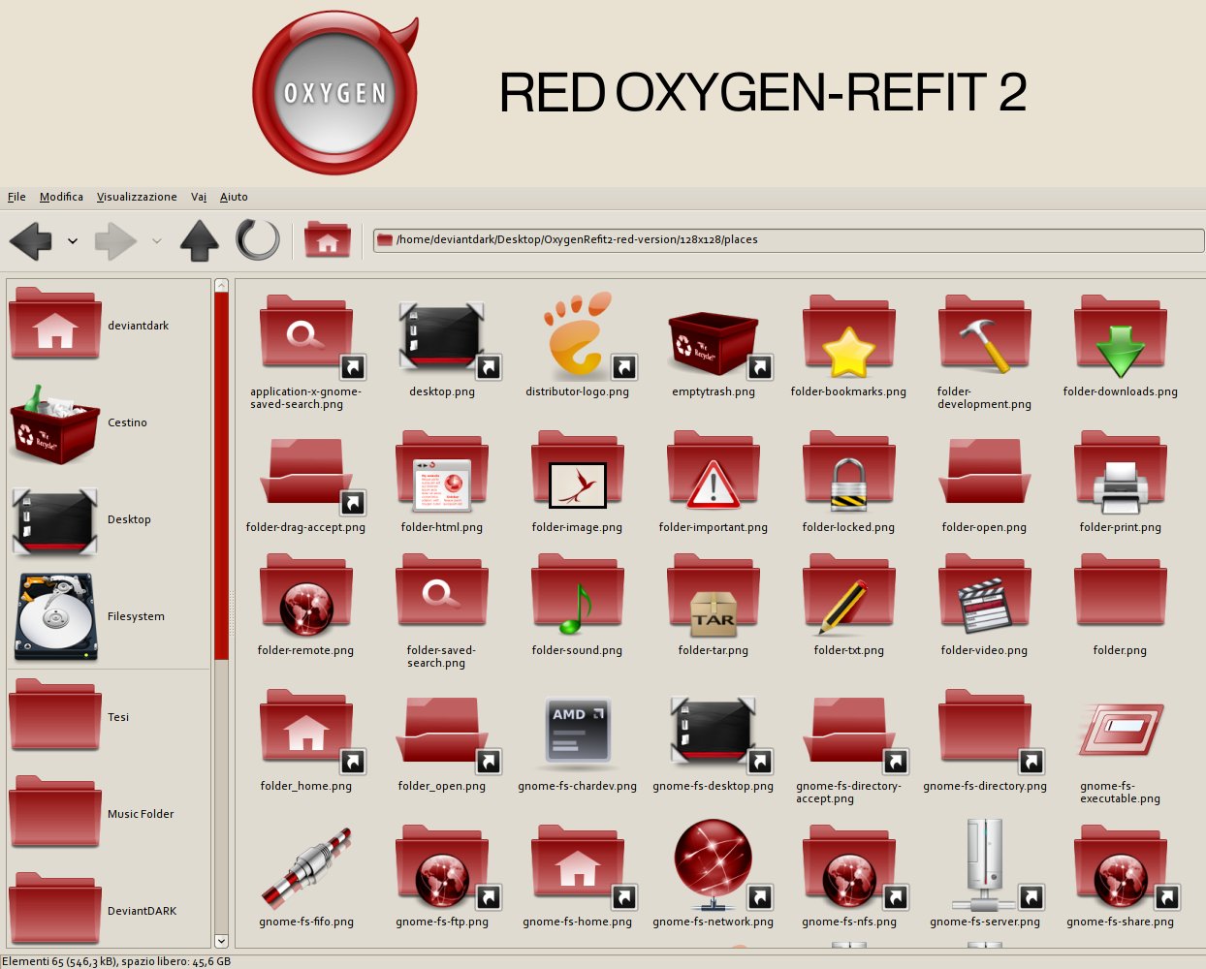The height and width of the screenshot is (969, 1206).
Task: Select gnome-fs-home.png file
Action: (578, 876)
